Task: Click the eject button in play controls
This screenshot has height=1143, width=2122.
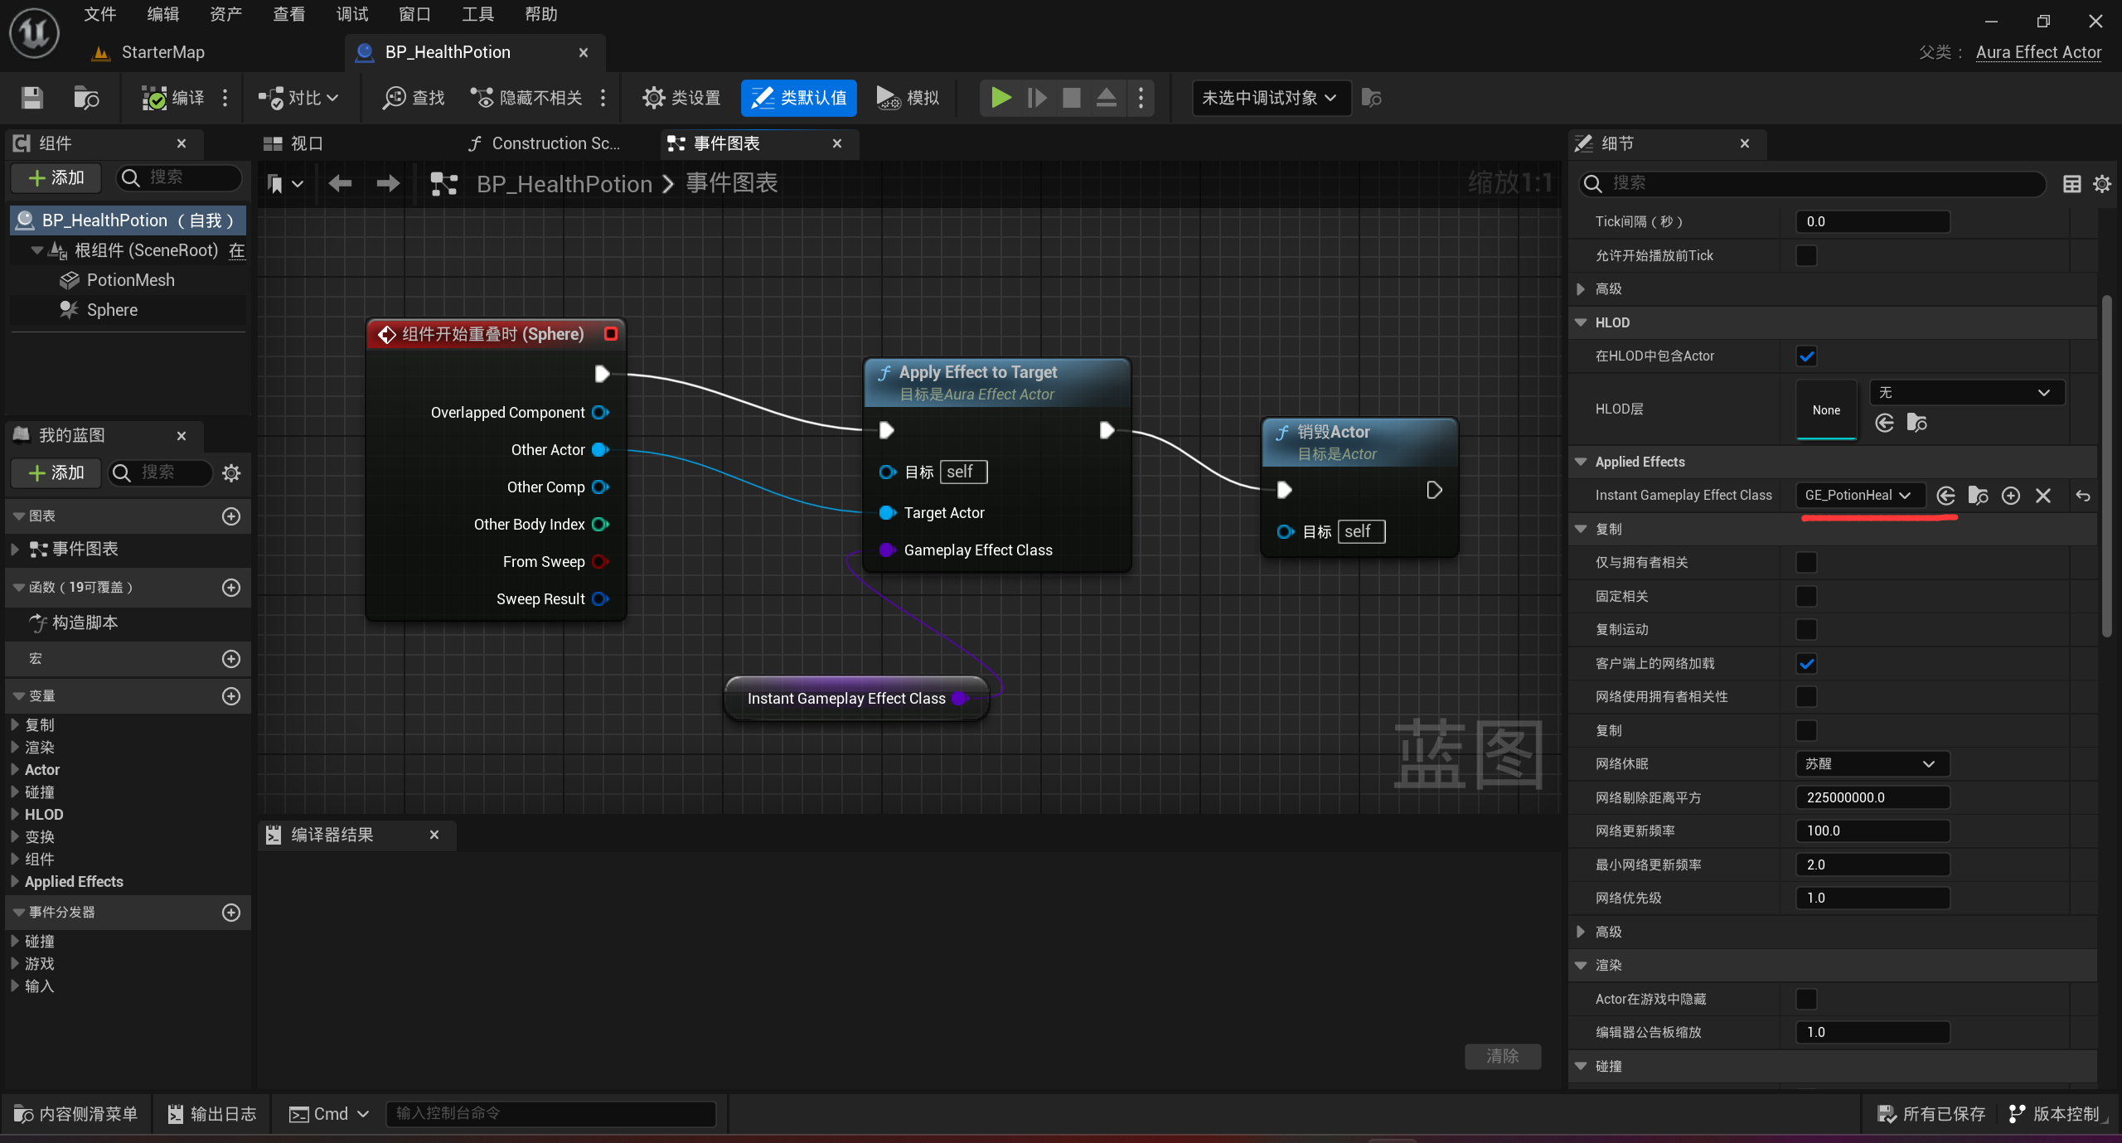Action: tap(1107, 98)
